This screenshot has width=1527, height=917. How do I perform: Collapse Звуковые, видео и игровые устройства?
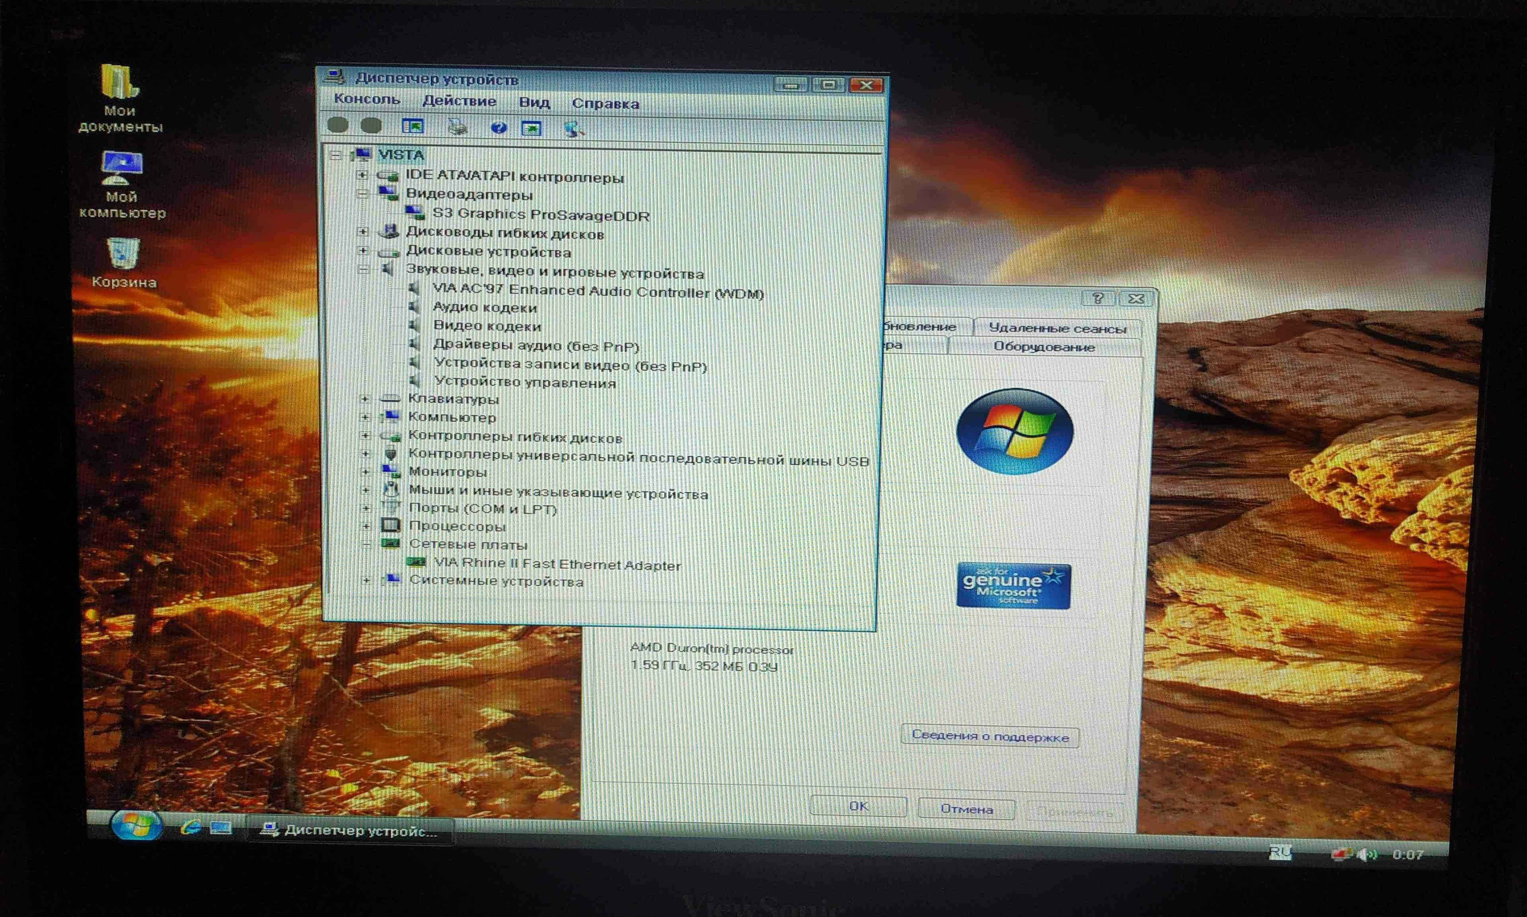363,270
